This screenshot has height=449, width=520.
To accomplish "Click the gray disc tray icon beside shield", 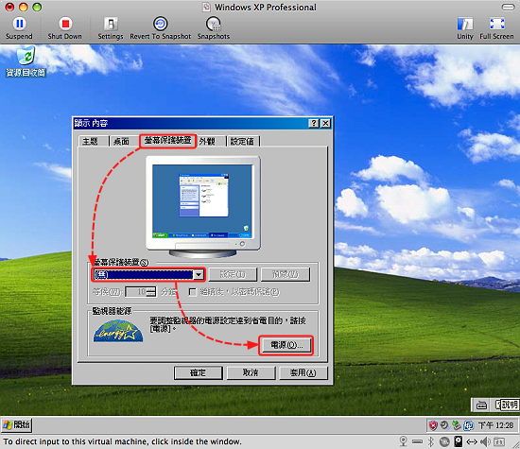I will [444, 425].
